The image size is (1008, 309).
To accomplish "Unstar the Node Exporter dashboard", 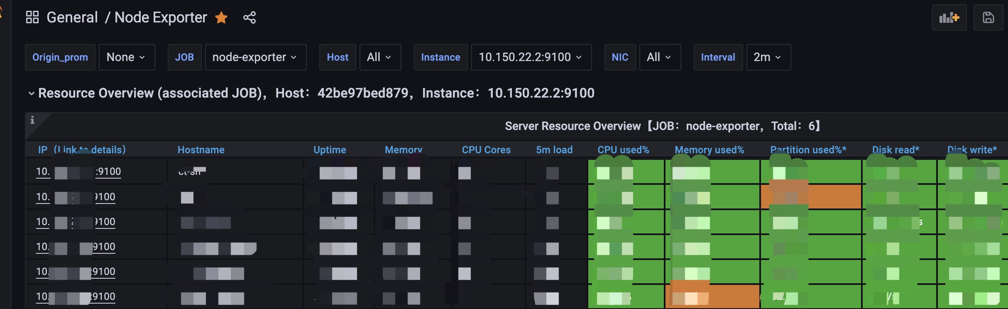I will 221,18.
